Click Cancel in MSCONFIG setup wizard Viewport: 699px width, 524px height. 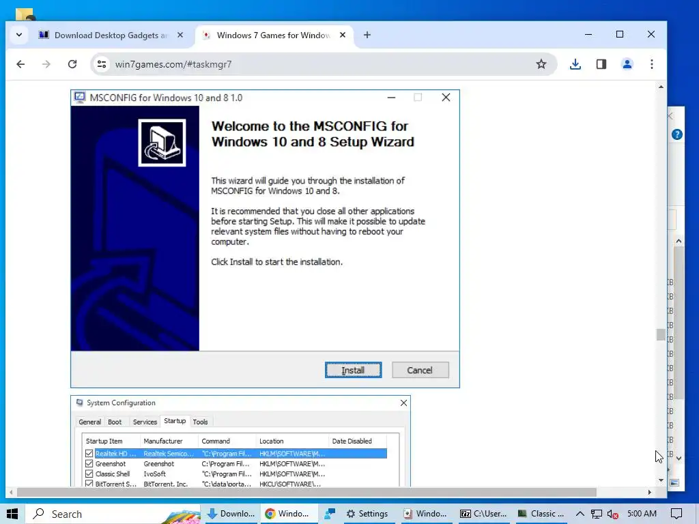coord(420,370)
